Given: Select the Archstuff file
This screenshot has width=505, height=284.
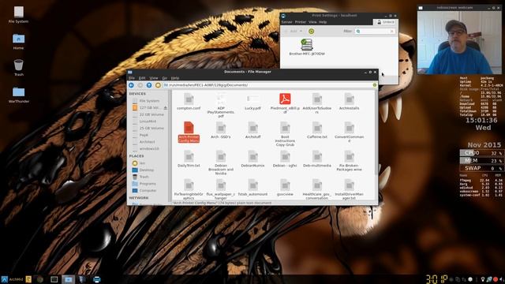Looking at the screenshot, I should point(252,130).
